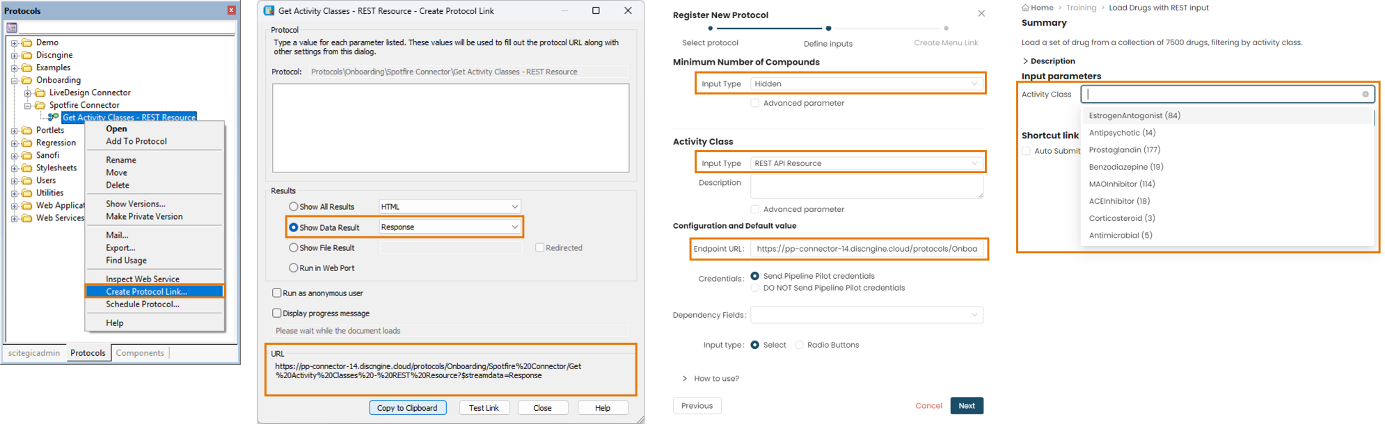Close the Register New Protocol panel
The width and height of the screenshot is (1385, 424).
point(981,13)
